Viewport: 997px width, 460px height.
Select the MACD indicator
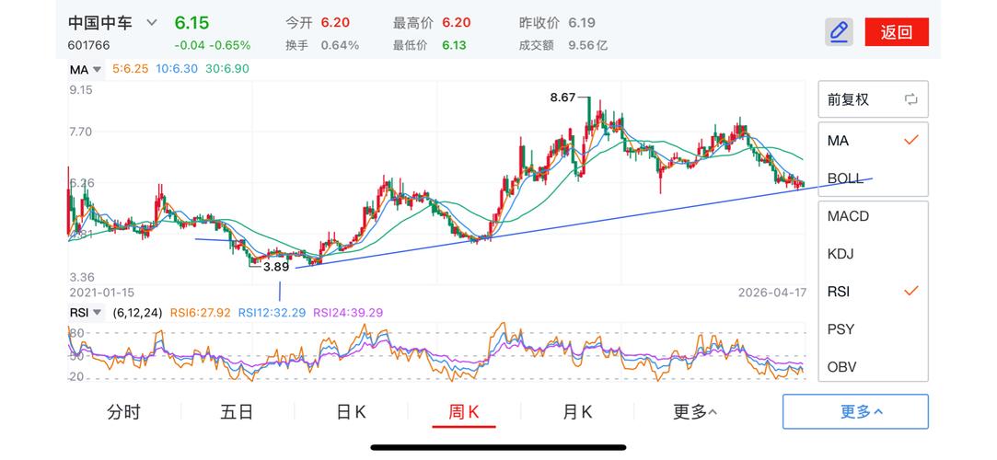pyautogui.click(x=873, y=216)
